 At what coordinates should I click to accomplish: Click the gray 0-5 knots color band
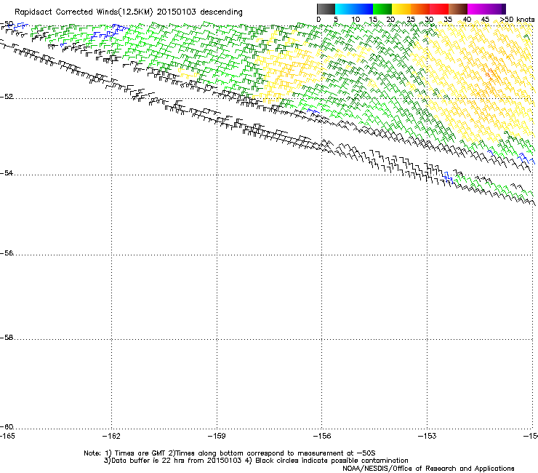tap(326, 9)
